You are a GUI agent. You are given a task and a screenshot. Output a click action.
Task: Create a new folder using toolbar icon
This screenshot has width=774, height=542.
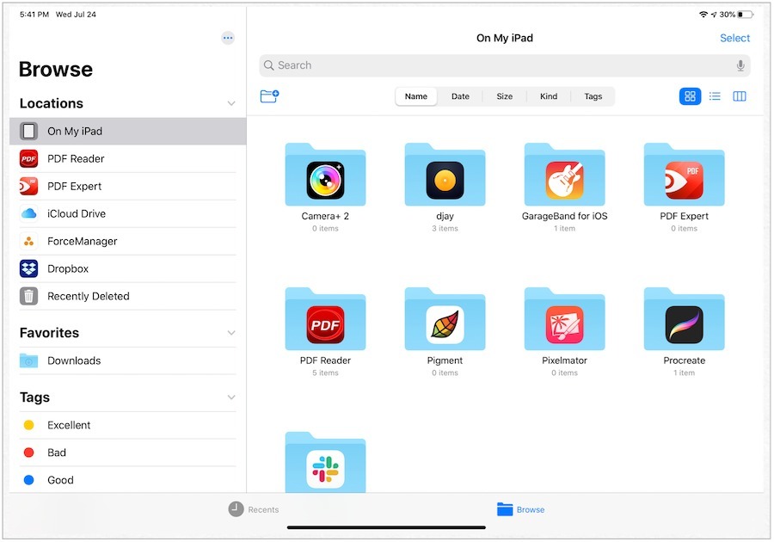pyautogui.click(x=269, y=96)
